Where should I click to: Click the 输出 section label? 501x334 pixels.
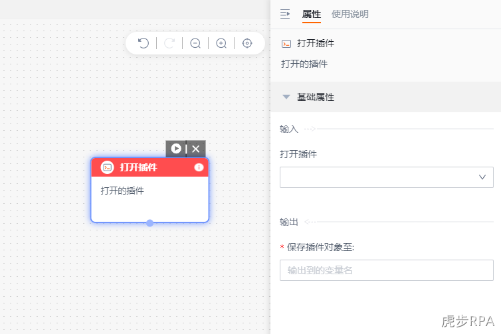(289, 222)
